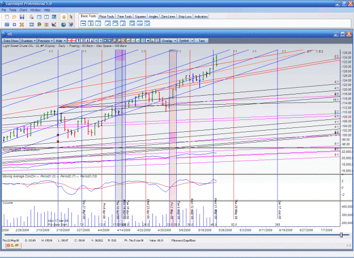The height and width of the screenshot is (258, 354).
Task: Switch to the Squares tab
Action: point(140,16)
